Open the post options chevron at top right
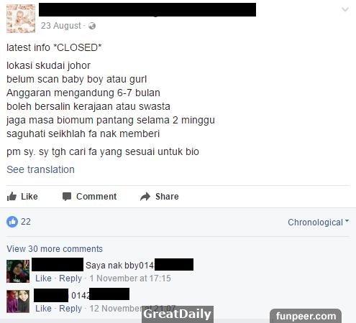The image size is (356, 323). (x=345, y=9)
